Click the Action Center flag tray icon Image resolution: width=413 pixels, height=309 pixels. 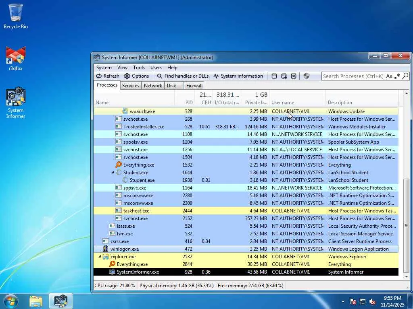(353, 302)
